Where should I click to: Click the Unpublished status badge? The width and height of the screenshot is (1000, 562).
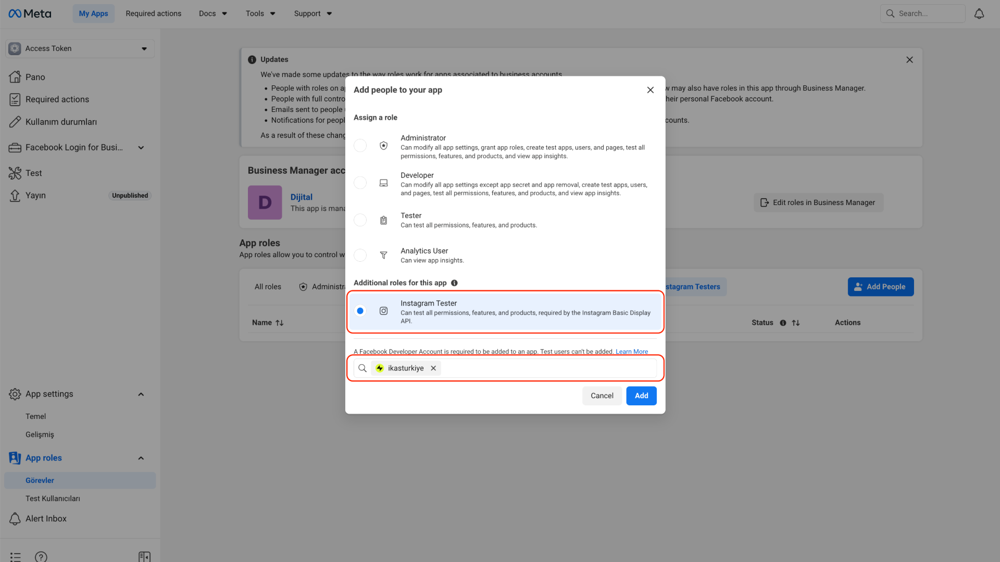130,196
